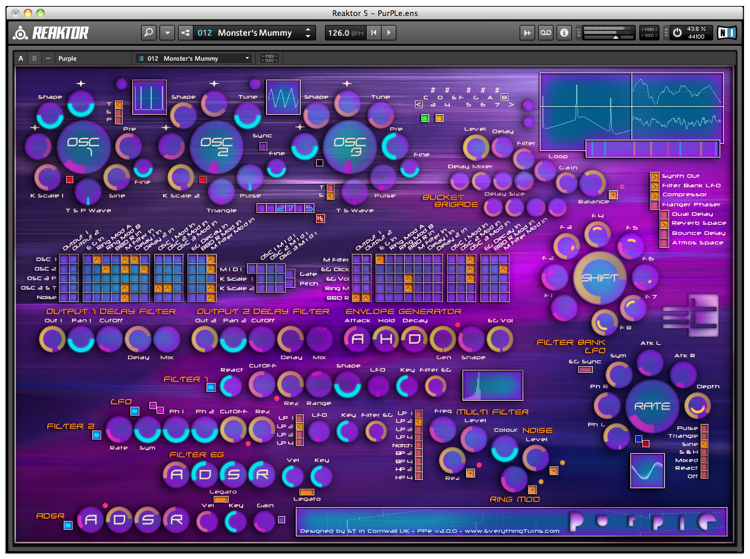Toggle the Reverb Space effect

664,224
